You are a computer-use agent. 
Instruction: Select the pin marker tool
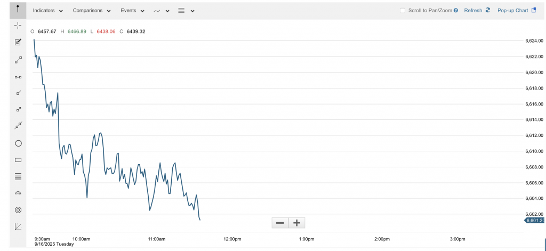[x=18, y=9]
